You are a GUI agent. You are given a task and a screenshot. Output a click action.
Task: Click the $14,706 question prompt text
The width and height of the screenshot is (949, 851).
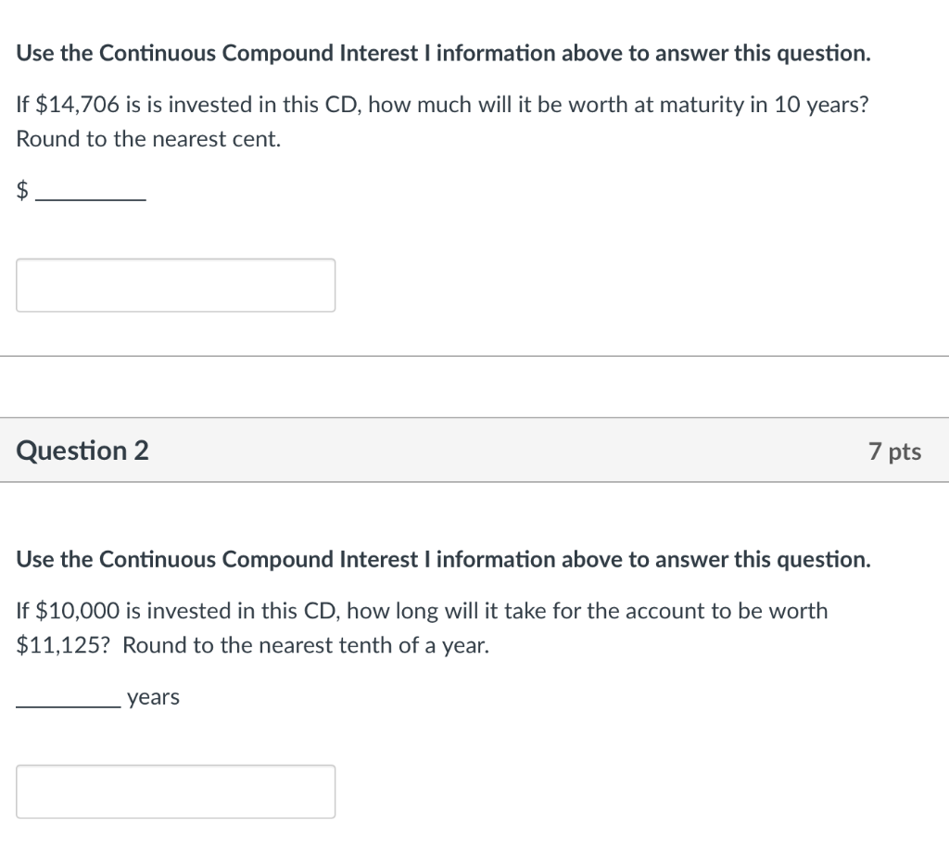pos(441,104)
